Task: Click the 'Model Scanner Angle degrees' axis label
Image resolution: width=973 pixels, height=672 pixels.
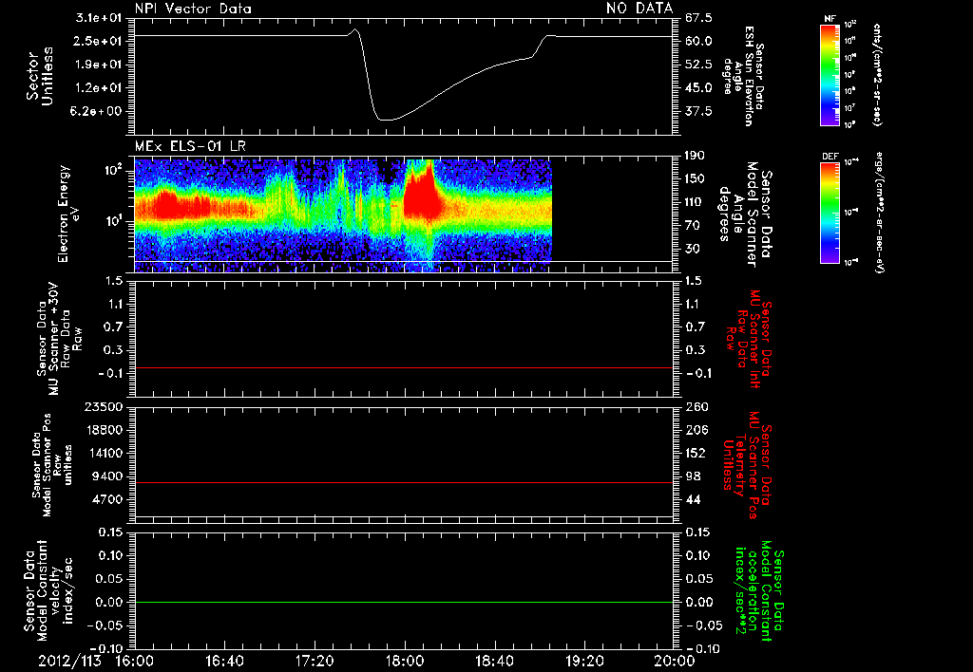Action: point(744,215)
